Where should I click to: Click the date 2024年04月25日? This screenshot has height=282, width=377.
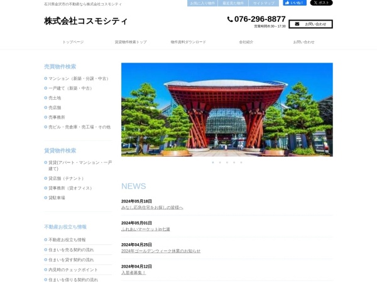click(136, 244)
